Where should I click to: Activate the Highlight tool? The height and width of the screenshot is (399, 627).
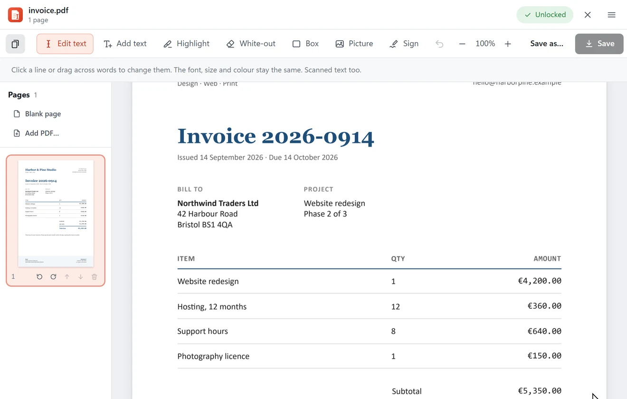[186, 44]
